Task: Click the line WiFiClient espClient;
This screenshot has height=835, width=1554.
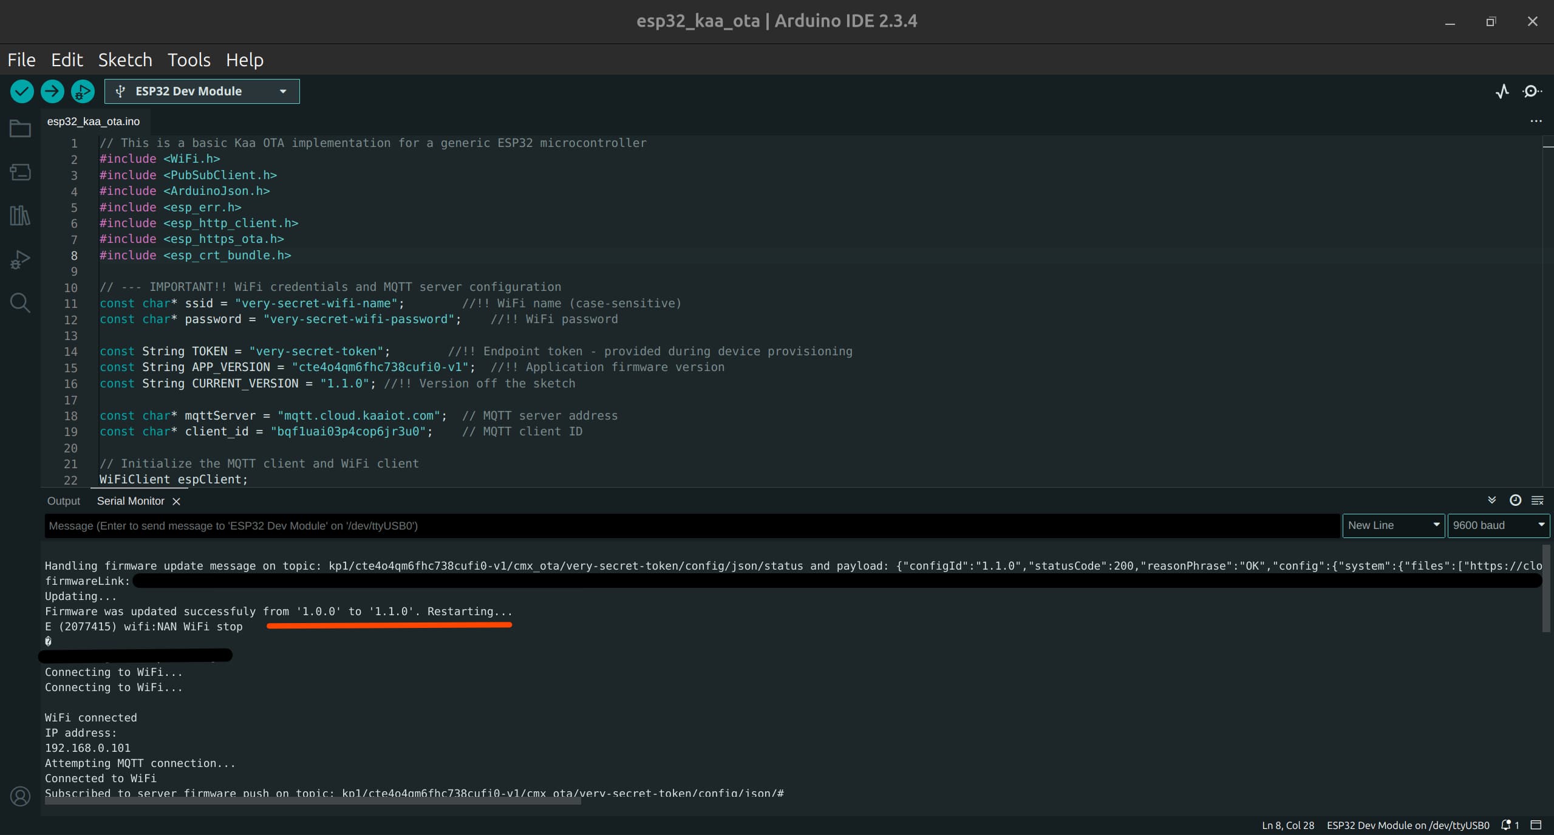Action: point(174,480)
